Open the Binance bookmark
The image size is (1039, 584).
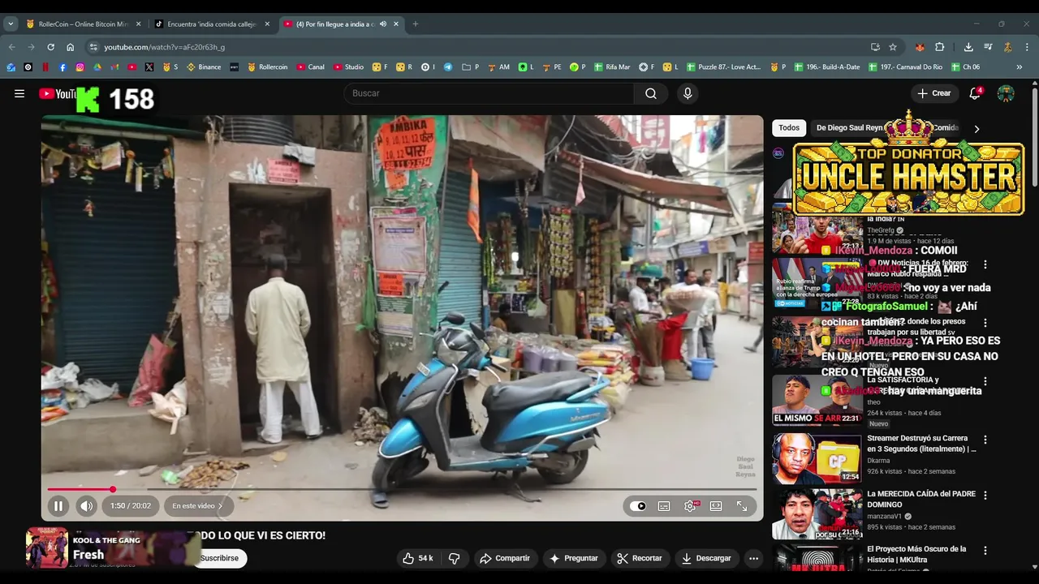tap(204, 67)
